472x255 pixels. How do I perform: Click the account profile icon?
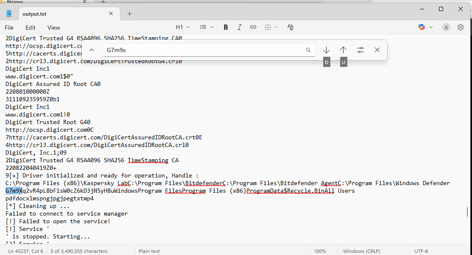point(446,27)
